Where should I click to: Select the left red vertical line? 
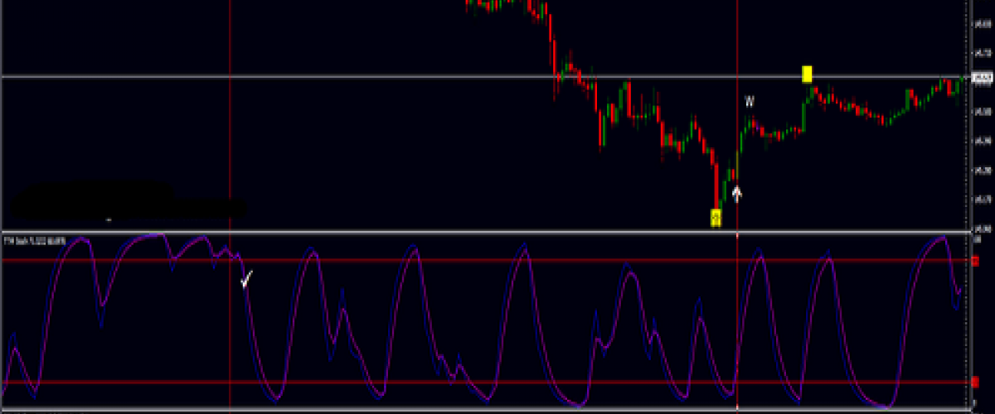tap(229, 124)
